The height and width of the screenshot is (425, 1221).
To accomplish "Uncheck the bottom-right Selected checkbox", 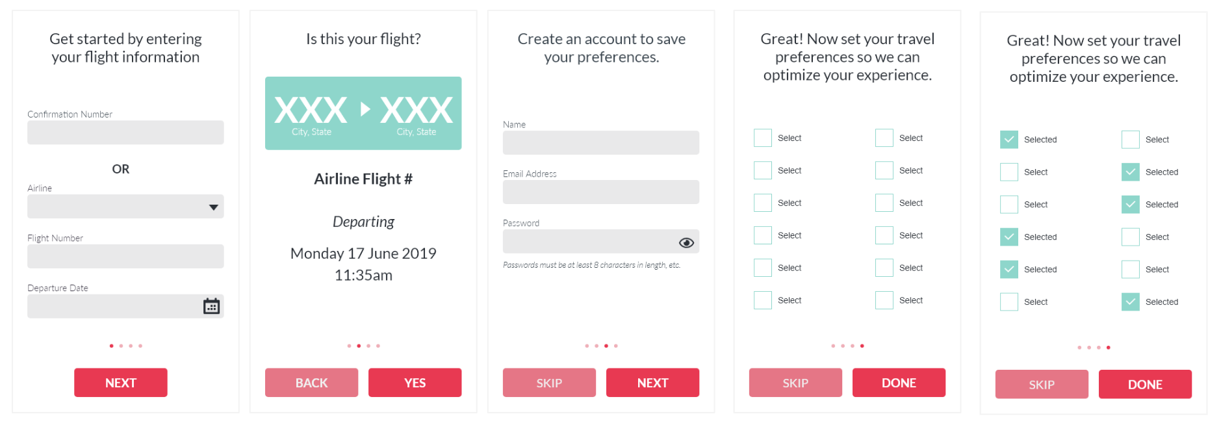I will (1130, 302).
